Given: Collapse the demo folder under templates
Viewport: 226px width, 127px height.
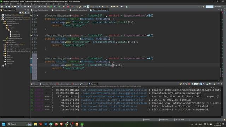Looking at the screenshot, I should (x=7, y=30).
